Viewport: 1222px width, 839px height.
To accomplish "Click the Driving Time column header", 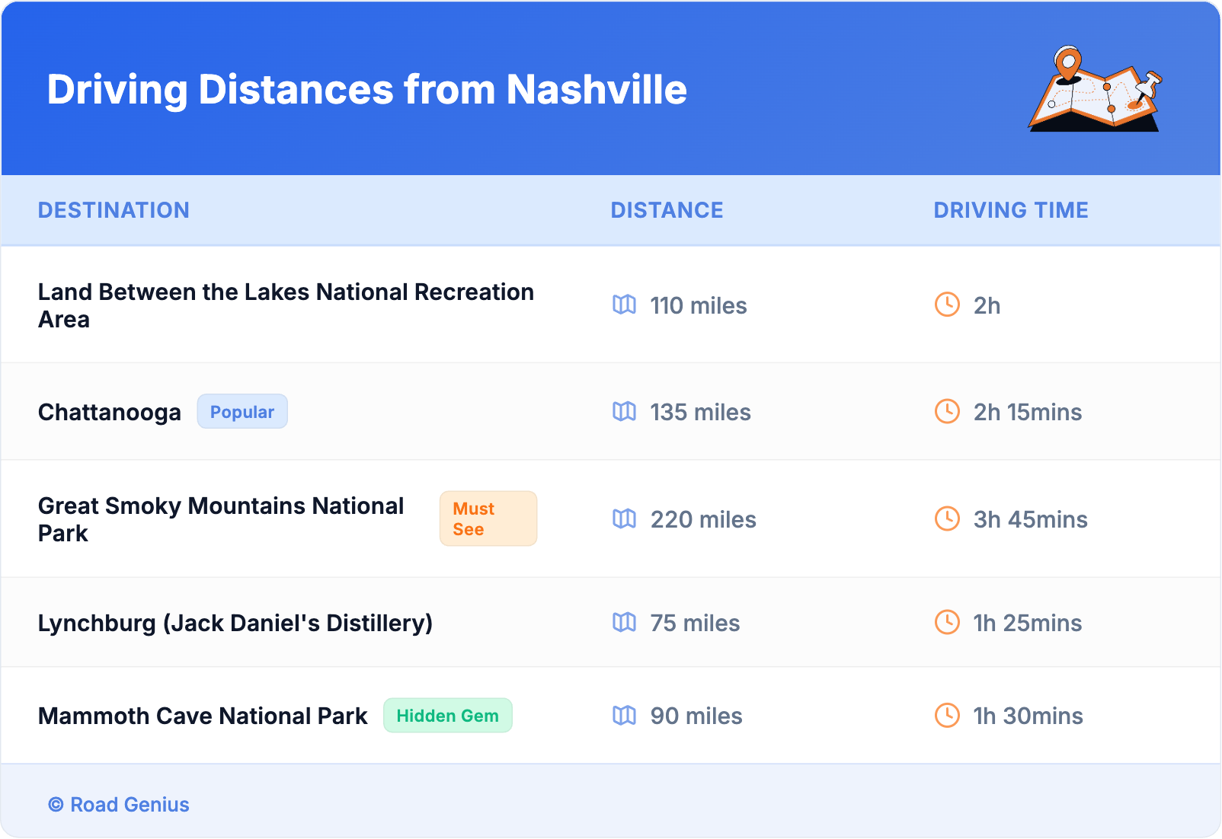I will (1010, 210).
